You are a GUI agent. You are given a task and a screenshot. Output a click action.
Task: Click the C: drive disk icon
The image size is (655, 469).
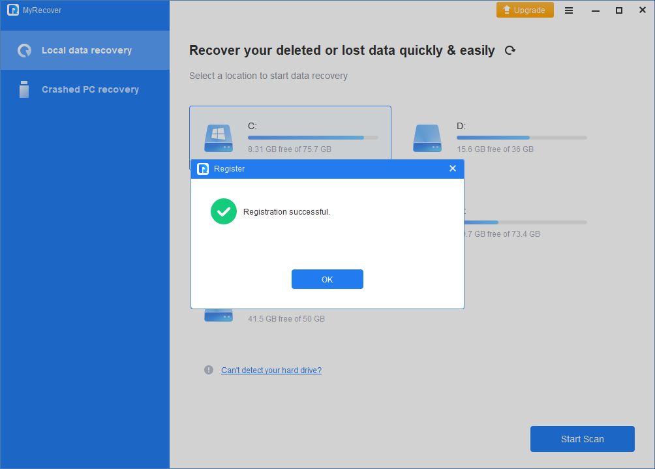point(218,138)
